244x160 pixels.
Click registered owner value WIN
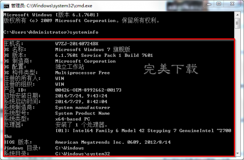click(x=60, y=78)
